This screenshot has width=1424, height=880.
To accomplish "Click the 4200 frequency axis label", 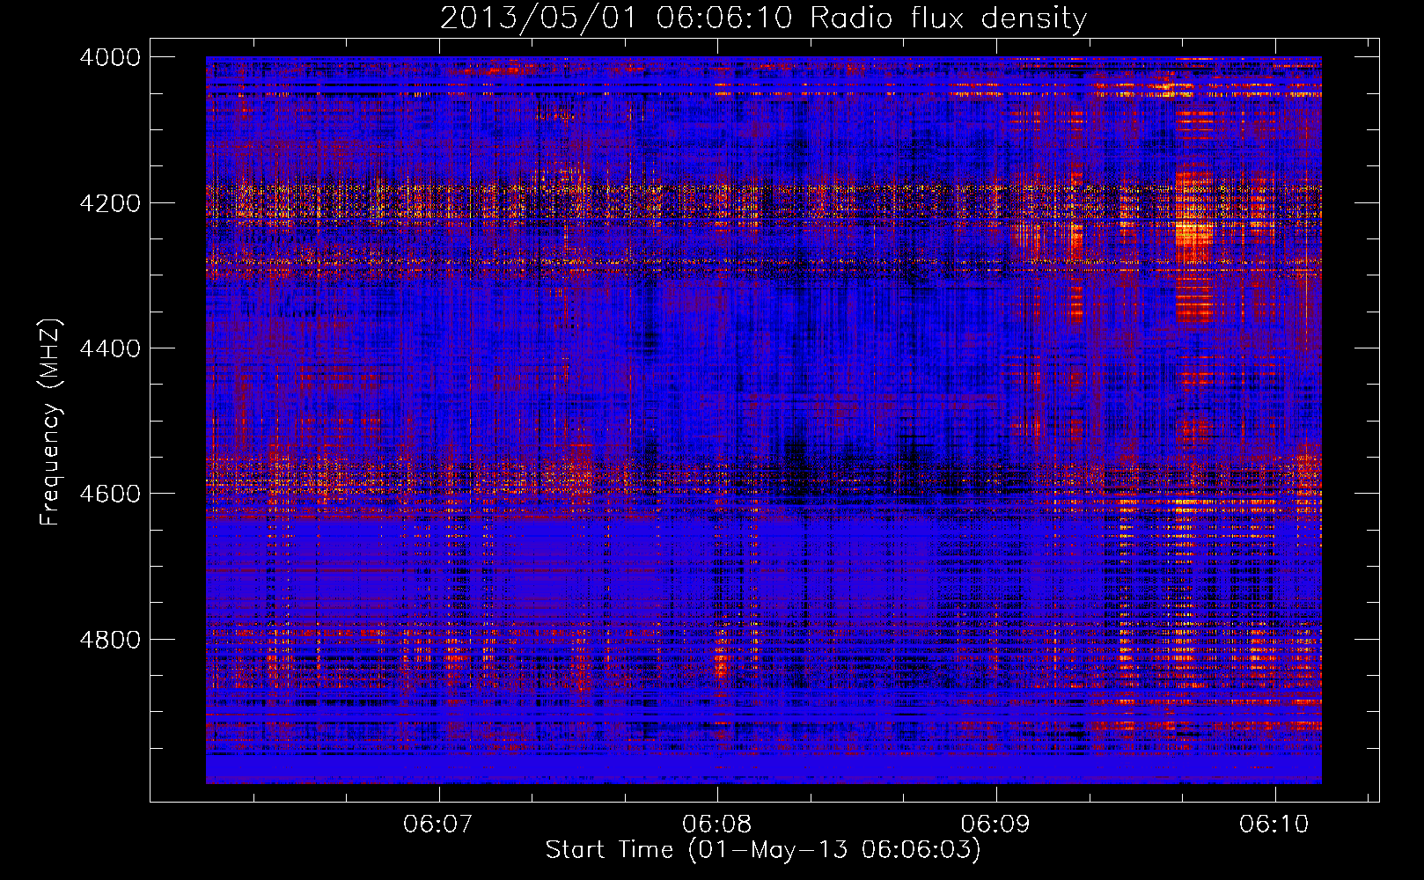I will click(110, 202).
